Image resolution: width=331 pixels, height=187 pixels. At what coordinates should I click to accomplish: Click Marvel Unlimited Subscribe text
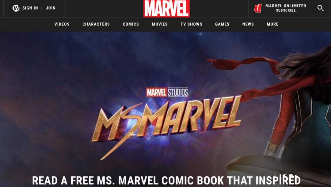coord(286,8)
